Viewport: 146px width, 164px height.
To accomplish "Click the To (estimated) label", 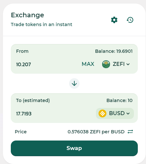I will tap(33, 100).
